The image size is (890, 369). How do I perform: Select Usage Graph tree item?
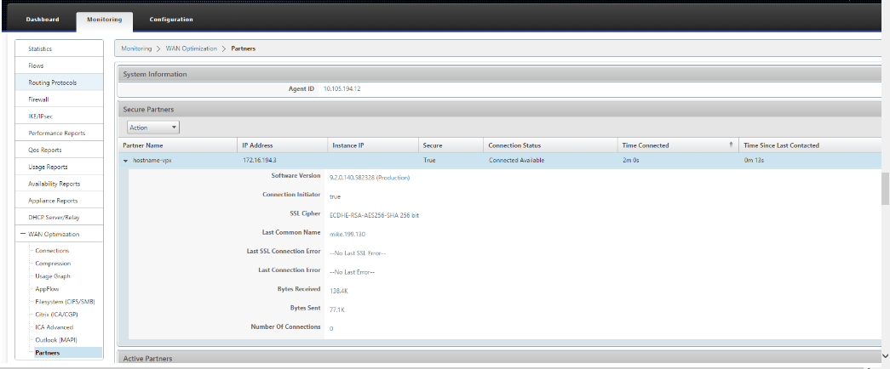click(x=53, y=276)
